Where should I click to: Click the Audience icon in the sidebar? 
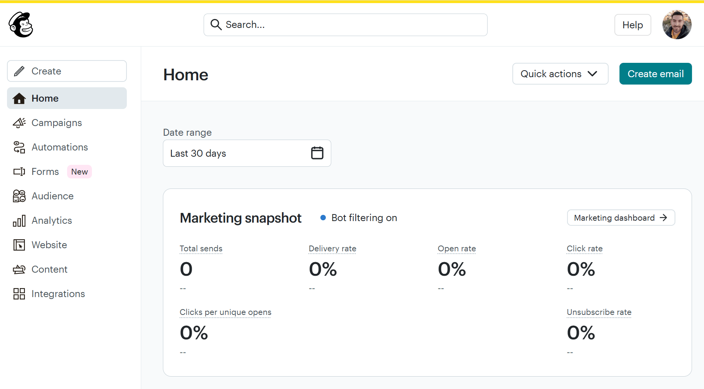tap(19, 196)
